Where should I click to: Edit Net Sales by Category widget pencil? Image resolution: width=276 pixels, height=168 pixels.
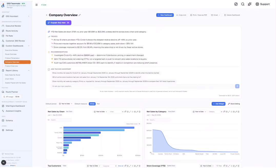236,112
